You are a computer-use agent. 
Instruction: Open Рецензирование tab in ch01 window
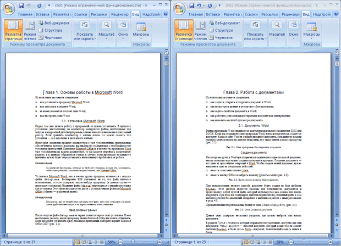coord(120,14)
